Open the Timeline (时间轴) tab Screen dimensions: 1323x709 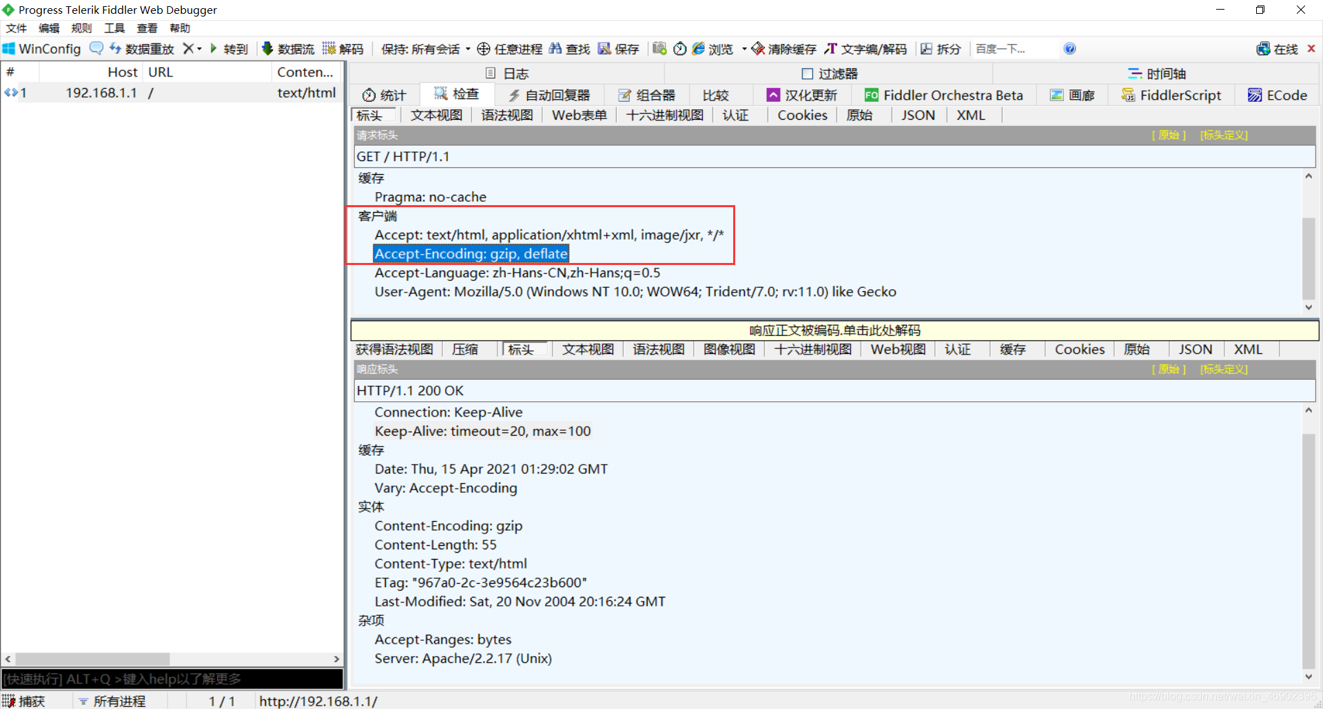click(1157, 74)
